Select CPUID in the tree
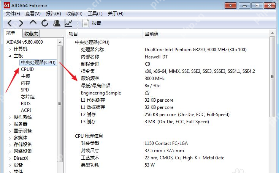Viewport: 279px width, 173px height. pos(27,69)
